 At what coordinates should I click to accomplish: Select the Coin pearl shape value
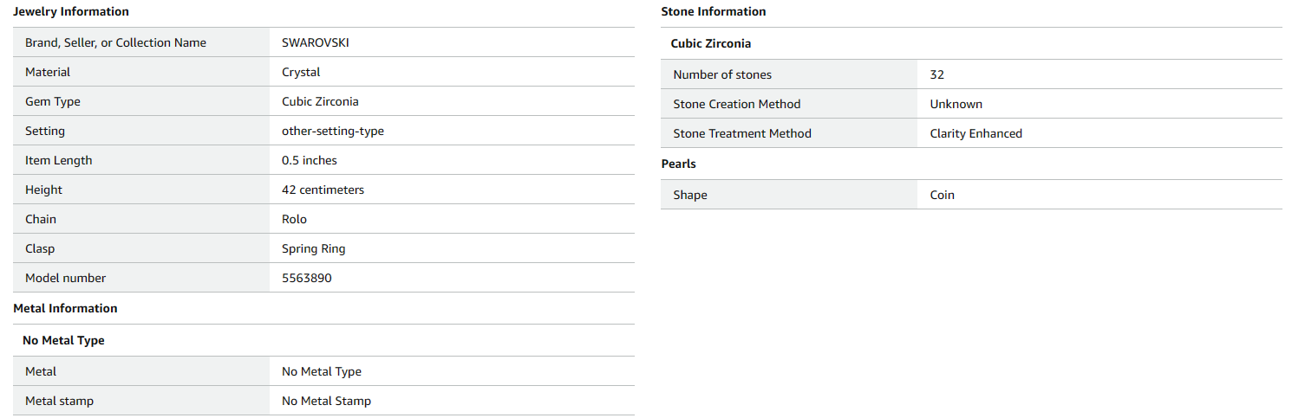(942, 195)
